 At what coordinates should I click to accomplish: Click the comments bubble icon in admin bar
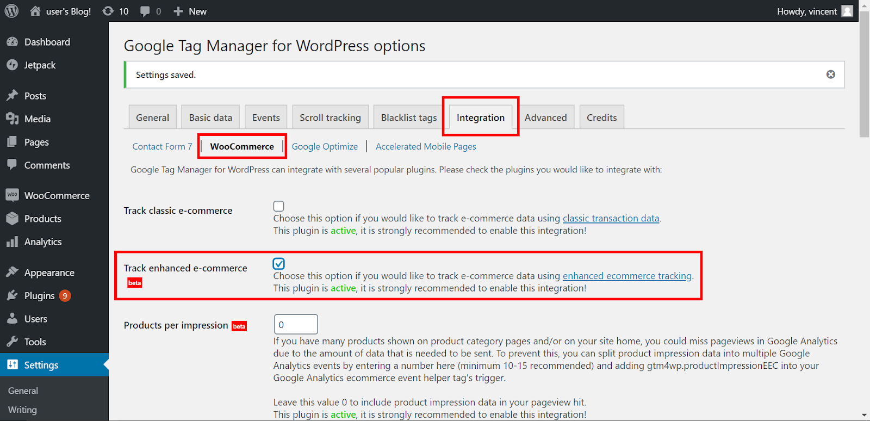pos(145,11)
